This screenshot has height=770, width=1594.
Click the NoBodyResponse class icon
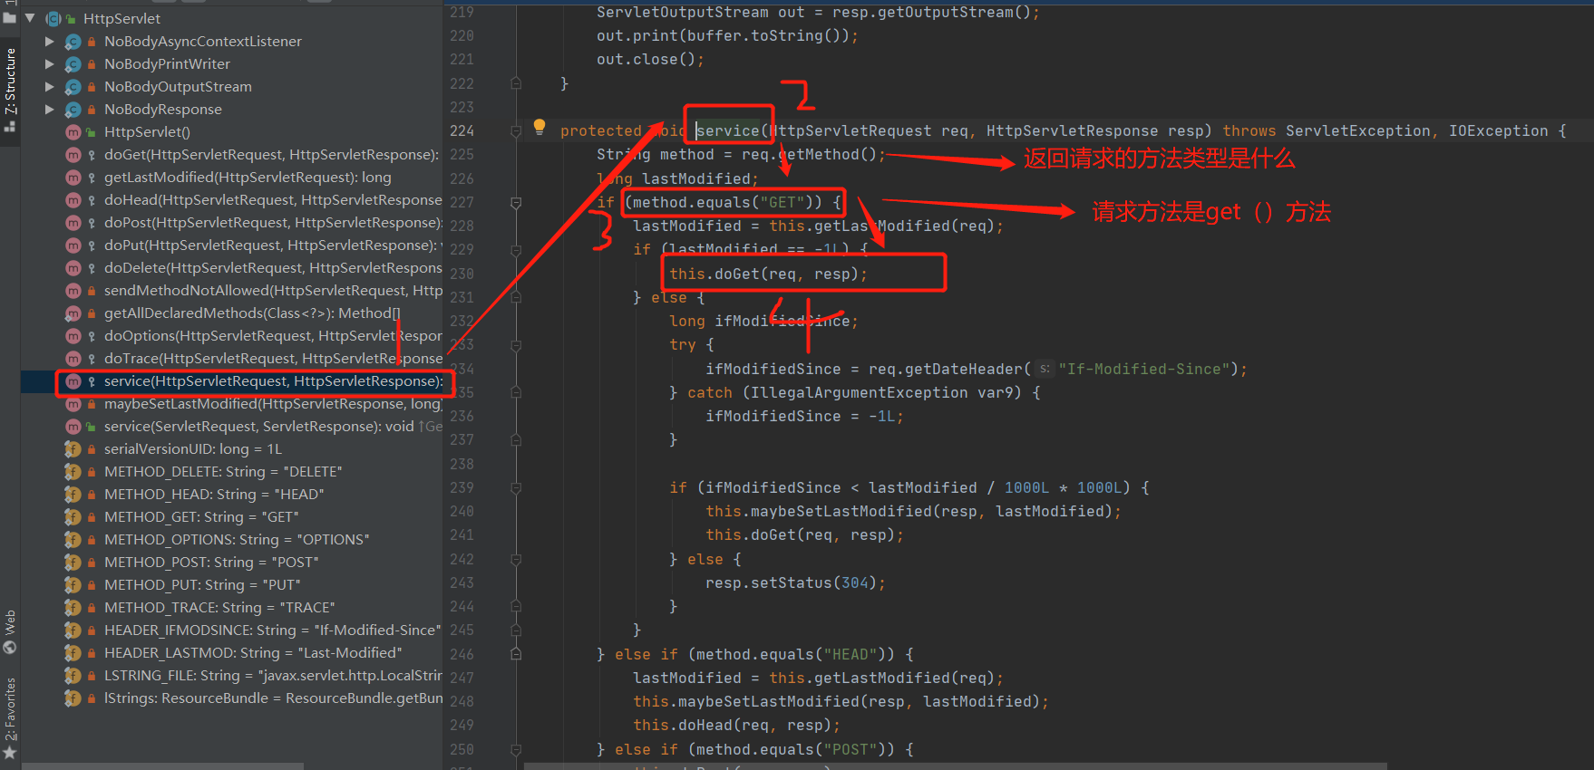[73, 110]
